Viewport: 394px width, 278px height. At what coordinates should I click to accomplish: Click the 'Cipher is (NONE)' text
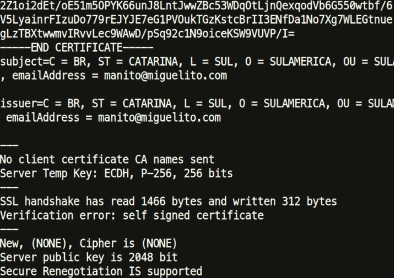coord(128,243)
